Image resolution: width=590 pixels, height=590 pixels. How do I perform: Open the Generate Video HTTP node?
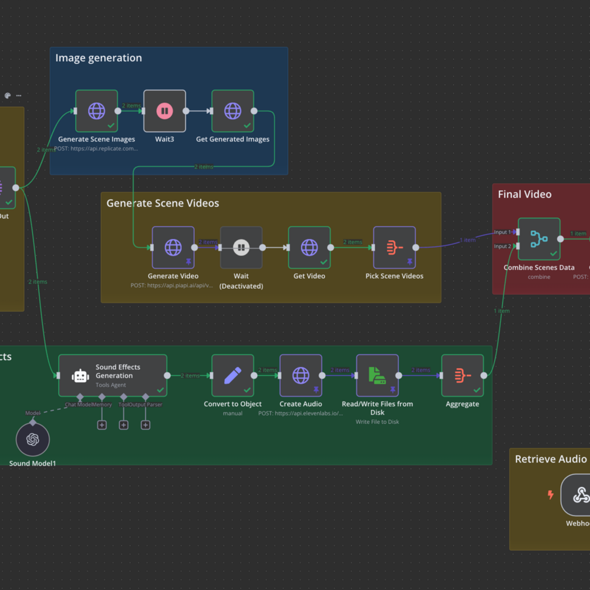(173, 247)
